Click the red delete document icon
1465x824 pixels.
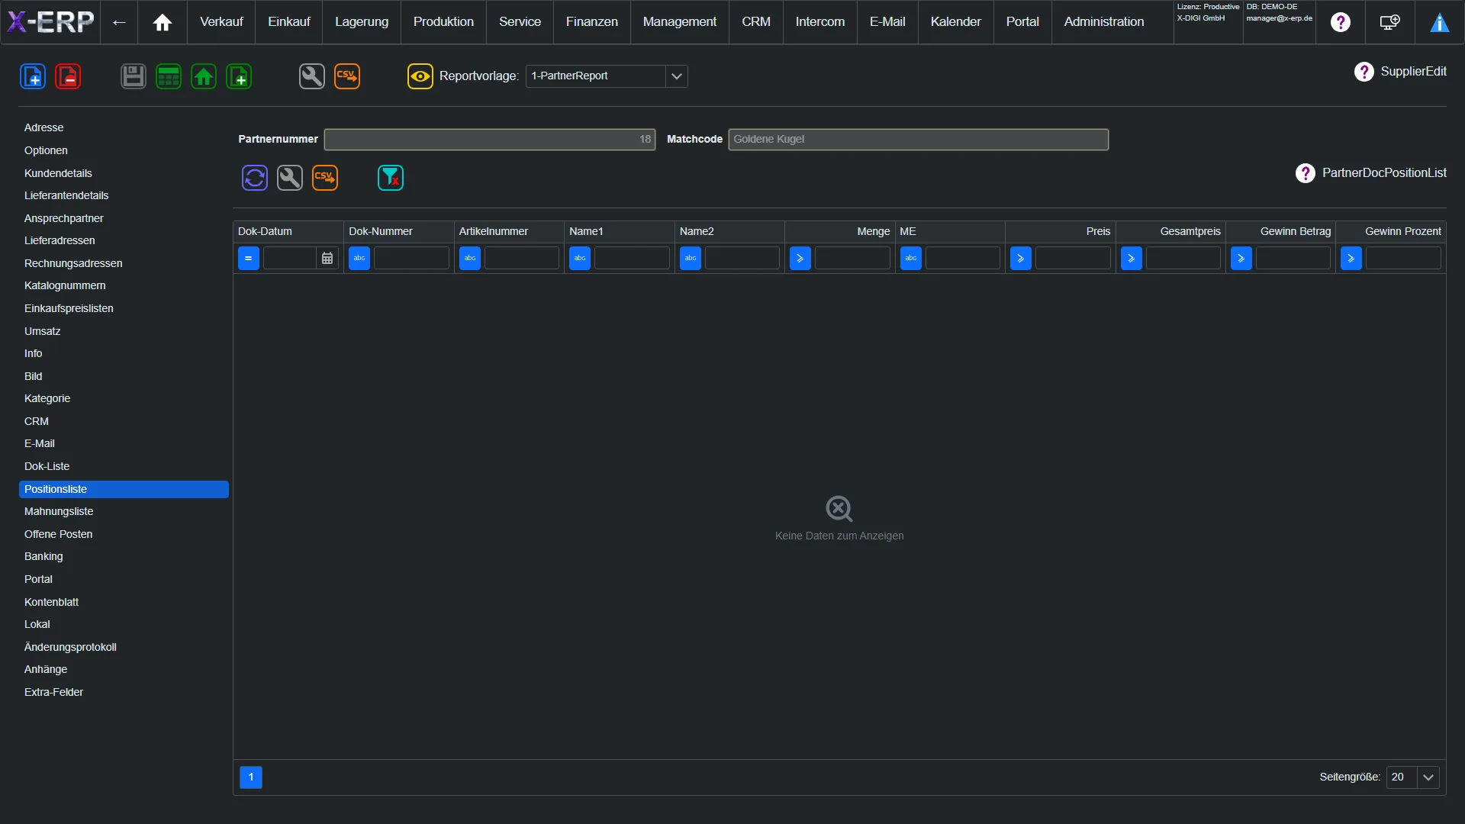(x=68, y=76)
